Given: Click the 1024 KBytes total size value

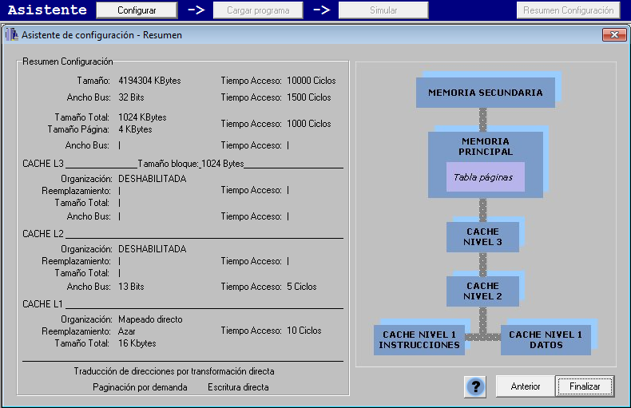Looking at the screenshot, I should point(142,117).
